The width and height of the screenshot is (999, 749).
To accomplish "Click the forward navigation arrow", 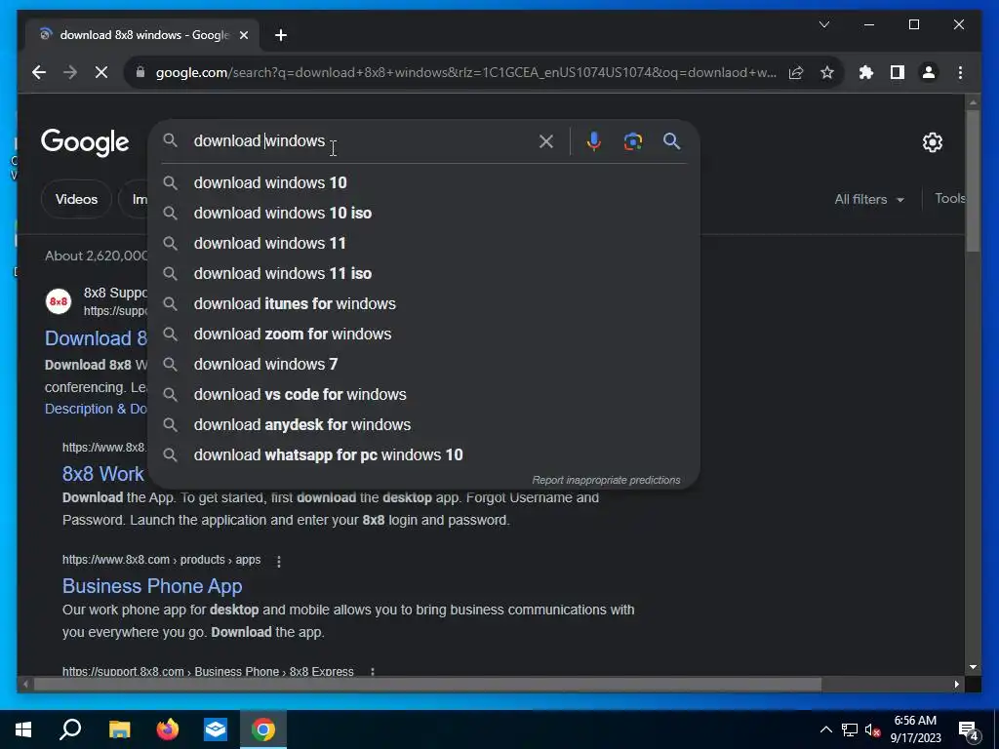I will (70, 72).
